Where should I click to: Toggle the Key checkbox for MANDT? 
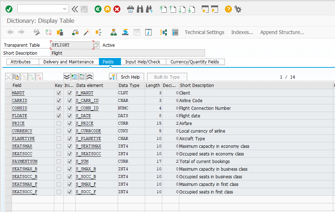tap(59, 93)
